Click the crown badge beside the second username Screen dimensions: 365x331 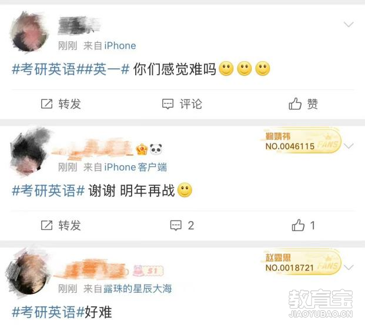(x=142, y=149)
